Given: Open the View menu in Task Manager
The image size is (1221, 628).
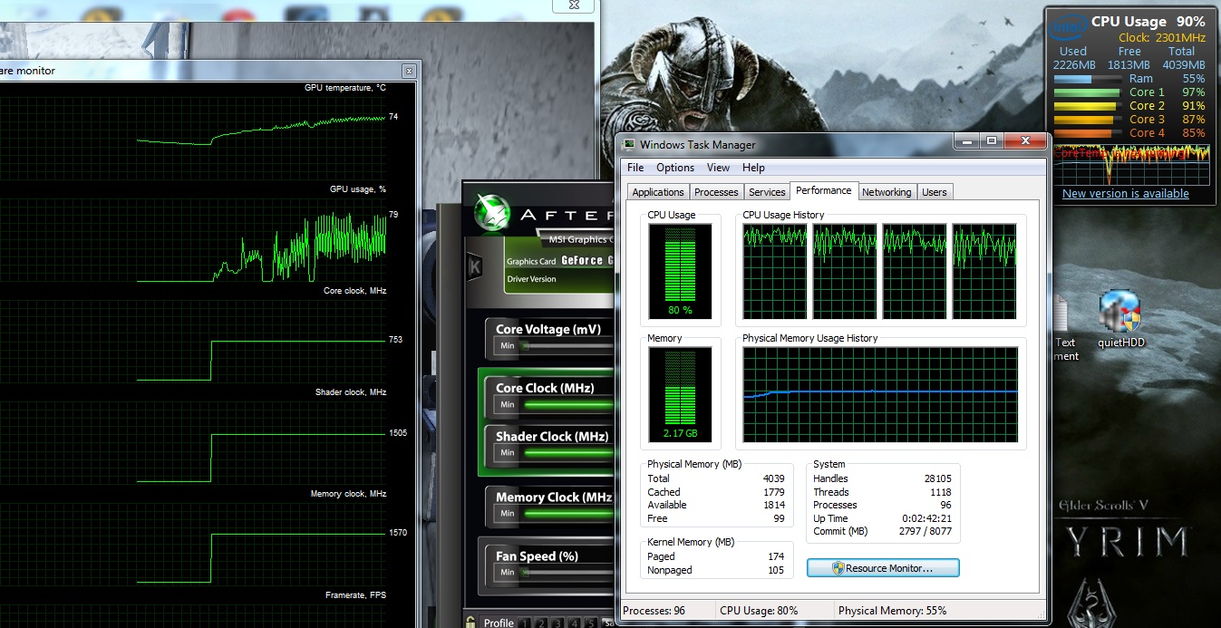Looking at the screenshot, I should coord(718,168).
